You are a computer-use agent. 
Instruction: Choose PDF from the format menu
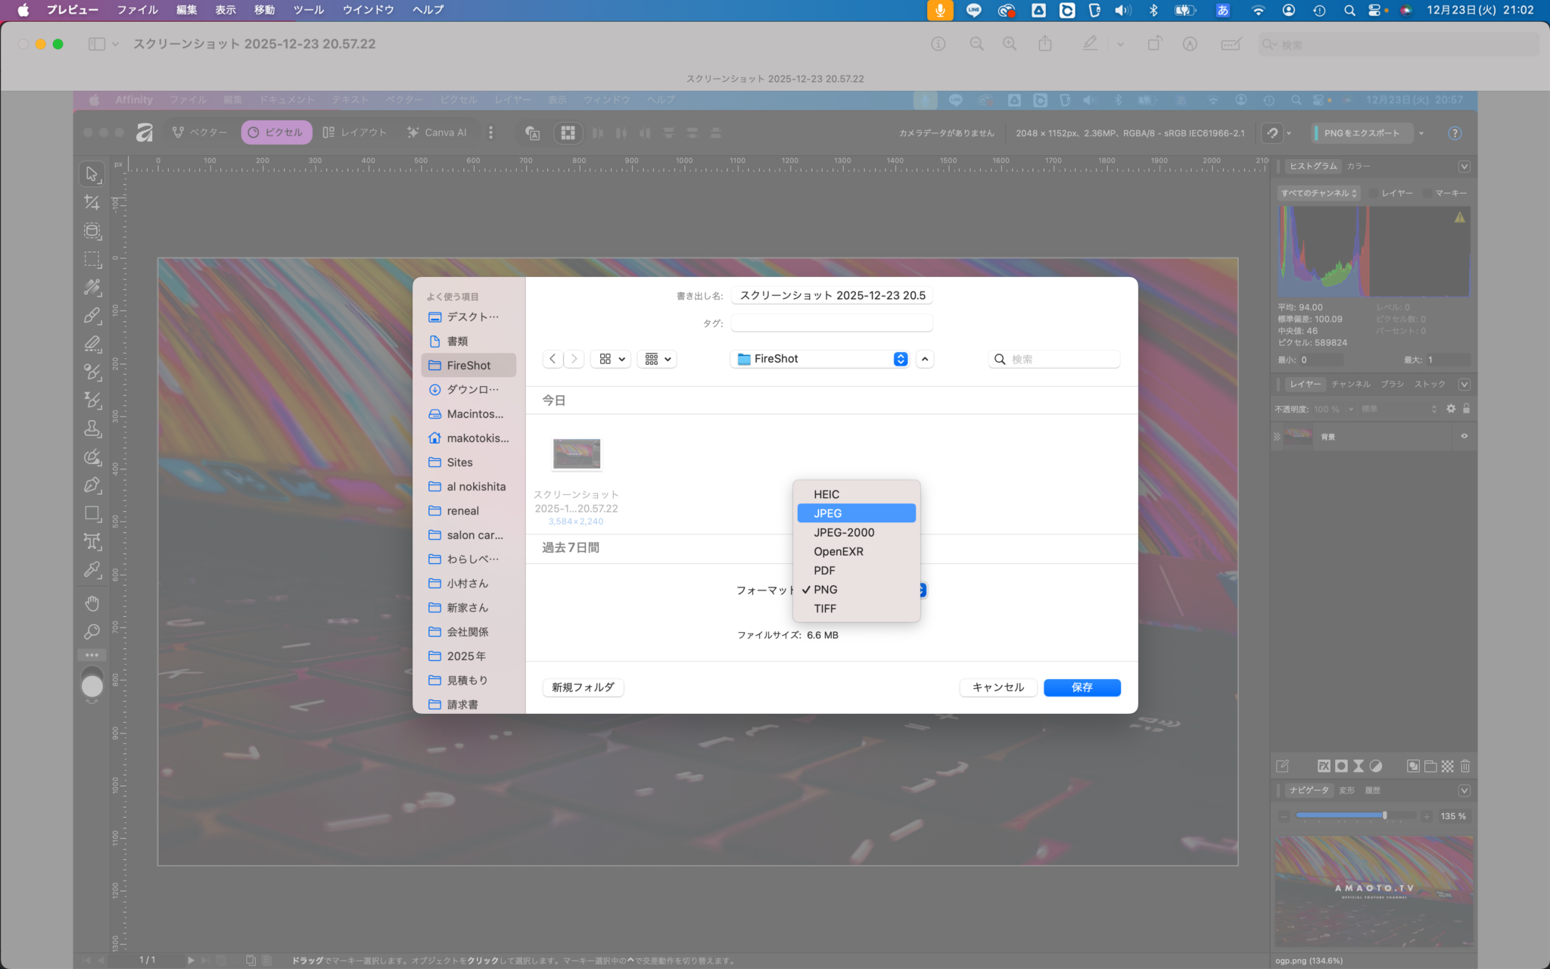pyautogui.click(x=823, y=570)
